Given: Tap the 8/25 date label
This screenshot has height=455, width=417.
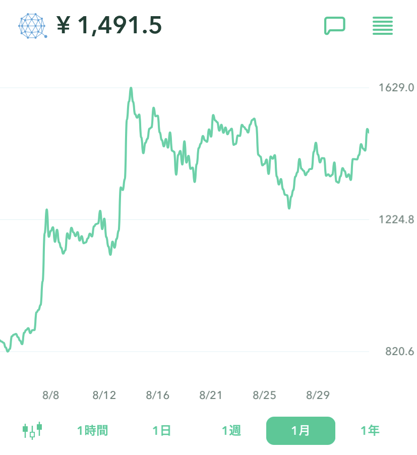Looking at the screenshot, I should point(264,395).
